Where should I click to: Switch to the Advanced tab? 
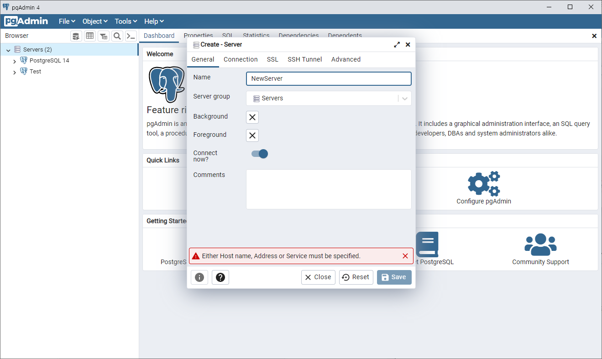pos(346,59)
